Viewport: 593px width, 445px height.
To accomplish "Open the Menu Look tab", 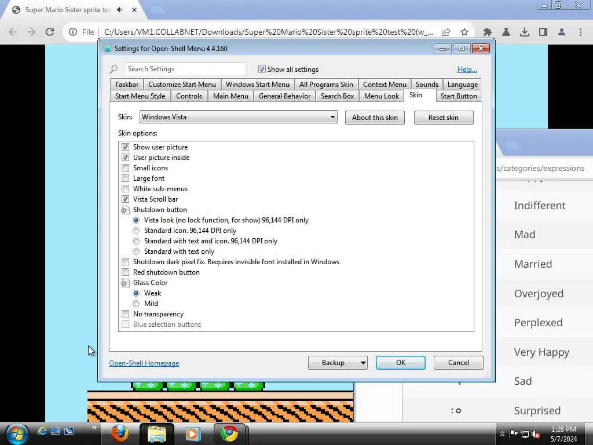I will tap(381, 96).
